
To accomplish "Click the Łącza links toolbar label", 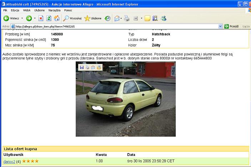I will pos(246,26).
